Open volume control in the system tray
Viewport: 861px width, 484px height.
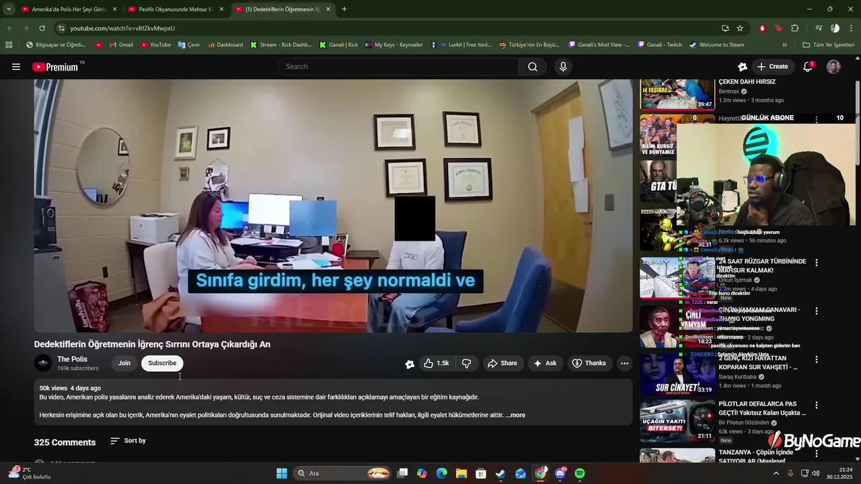(815, 473)
